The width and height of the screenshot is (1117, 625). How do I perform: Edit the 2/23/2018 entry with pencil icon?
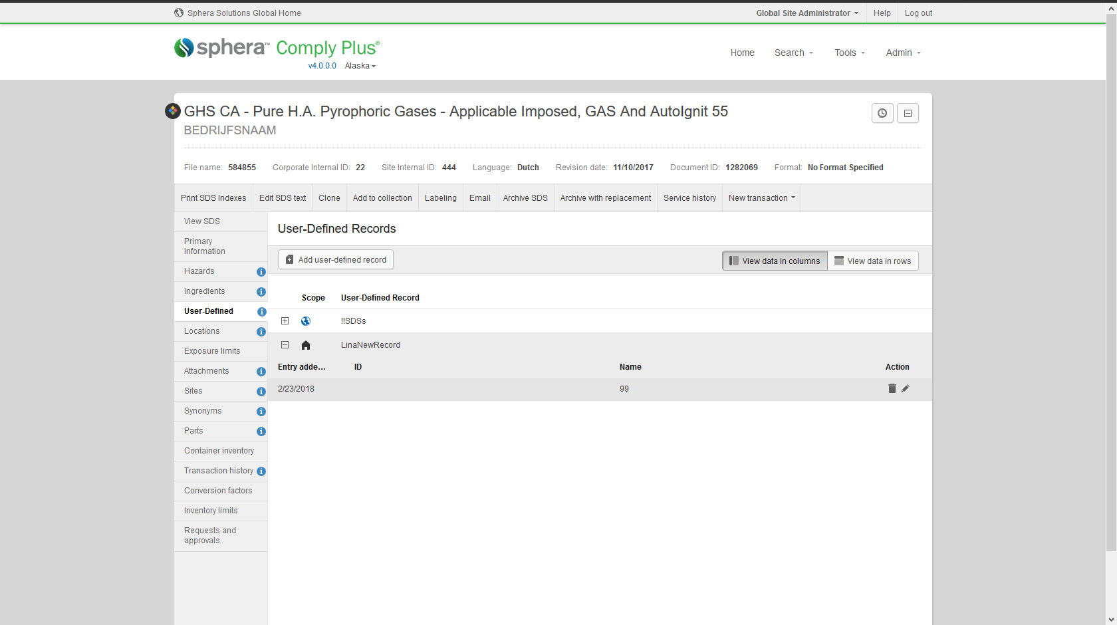906,388
